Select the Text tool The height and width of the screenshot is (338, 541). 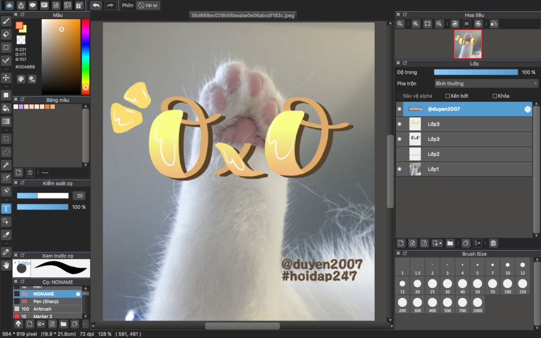(x=6, y=208)
